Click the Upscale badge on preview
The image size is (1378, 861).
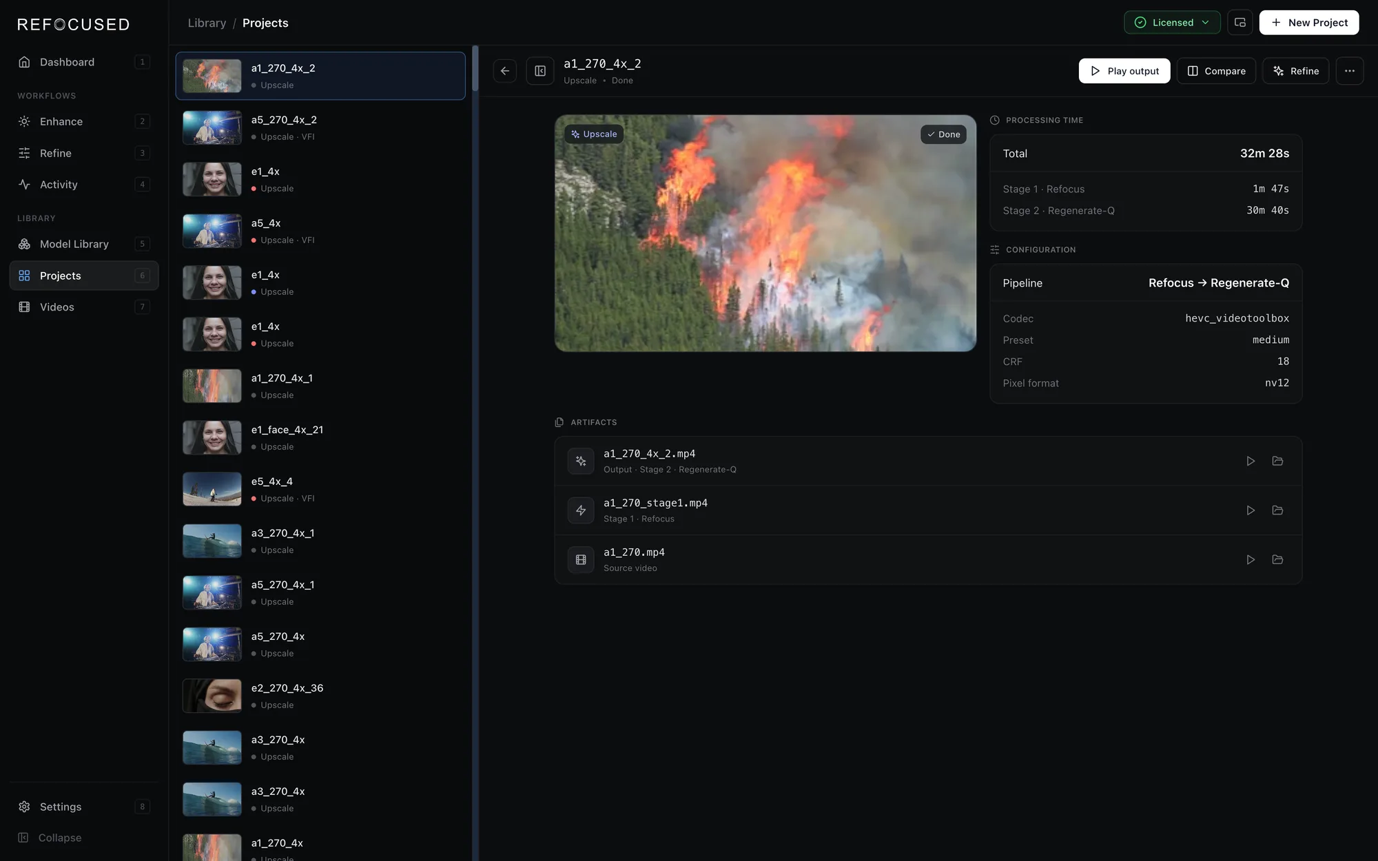(x=594, y=134)
